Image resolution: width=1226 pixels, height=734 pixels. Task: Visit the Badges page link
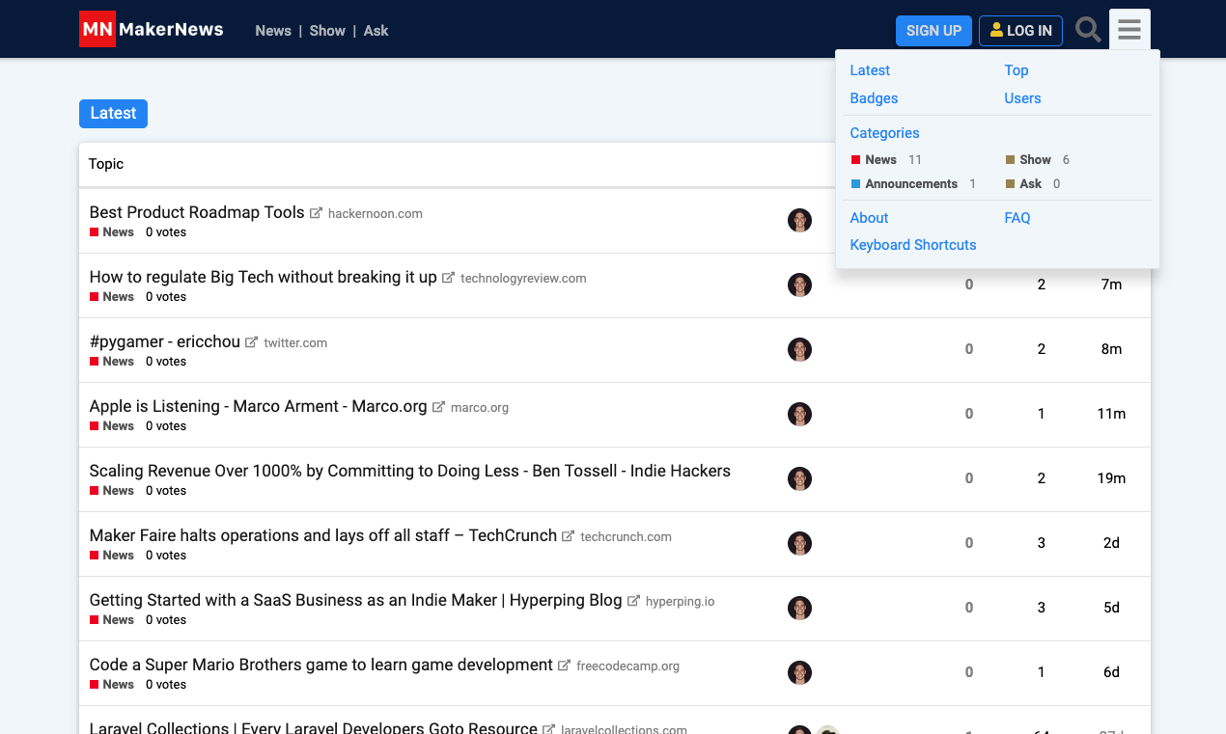point(873,97)
